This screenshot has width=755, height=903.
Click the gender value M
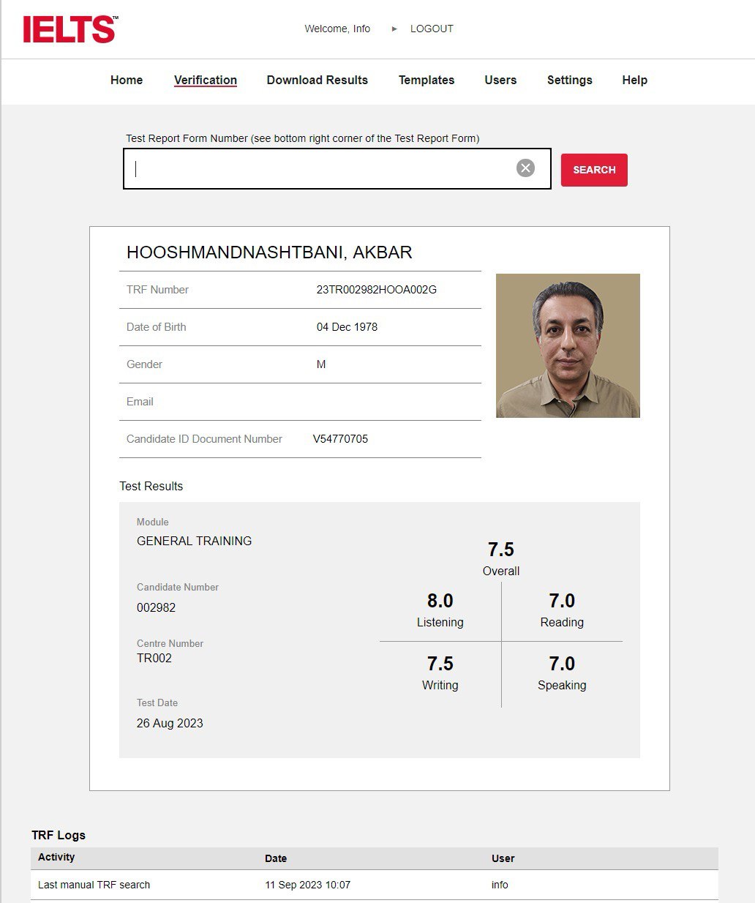321,364
